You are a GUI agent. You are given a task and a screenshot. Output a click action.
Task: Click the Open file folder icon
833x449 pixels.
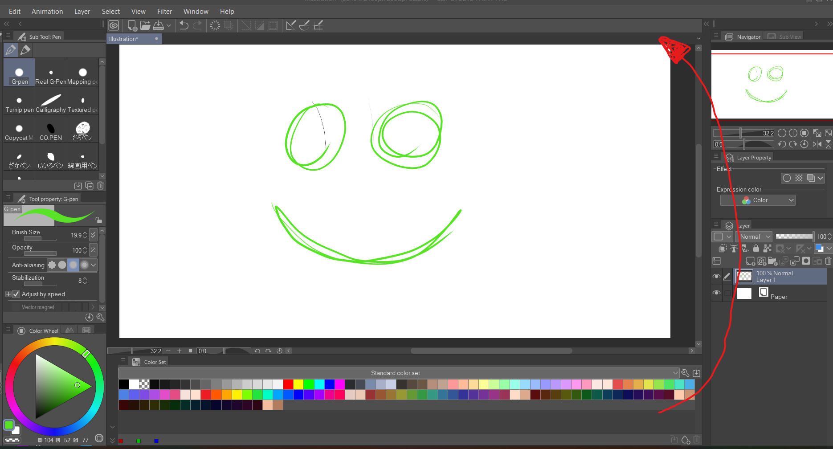point(145,25)
